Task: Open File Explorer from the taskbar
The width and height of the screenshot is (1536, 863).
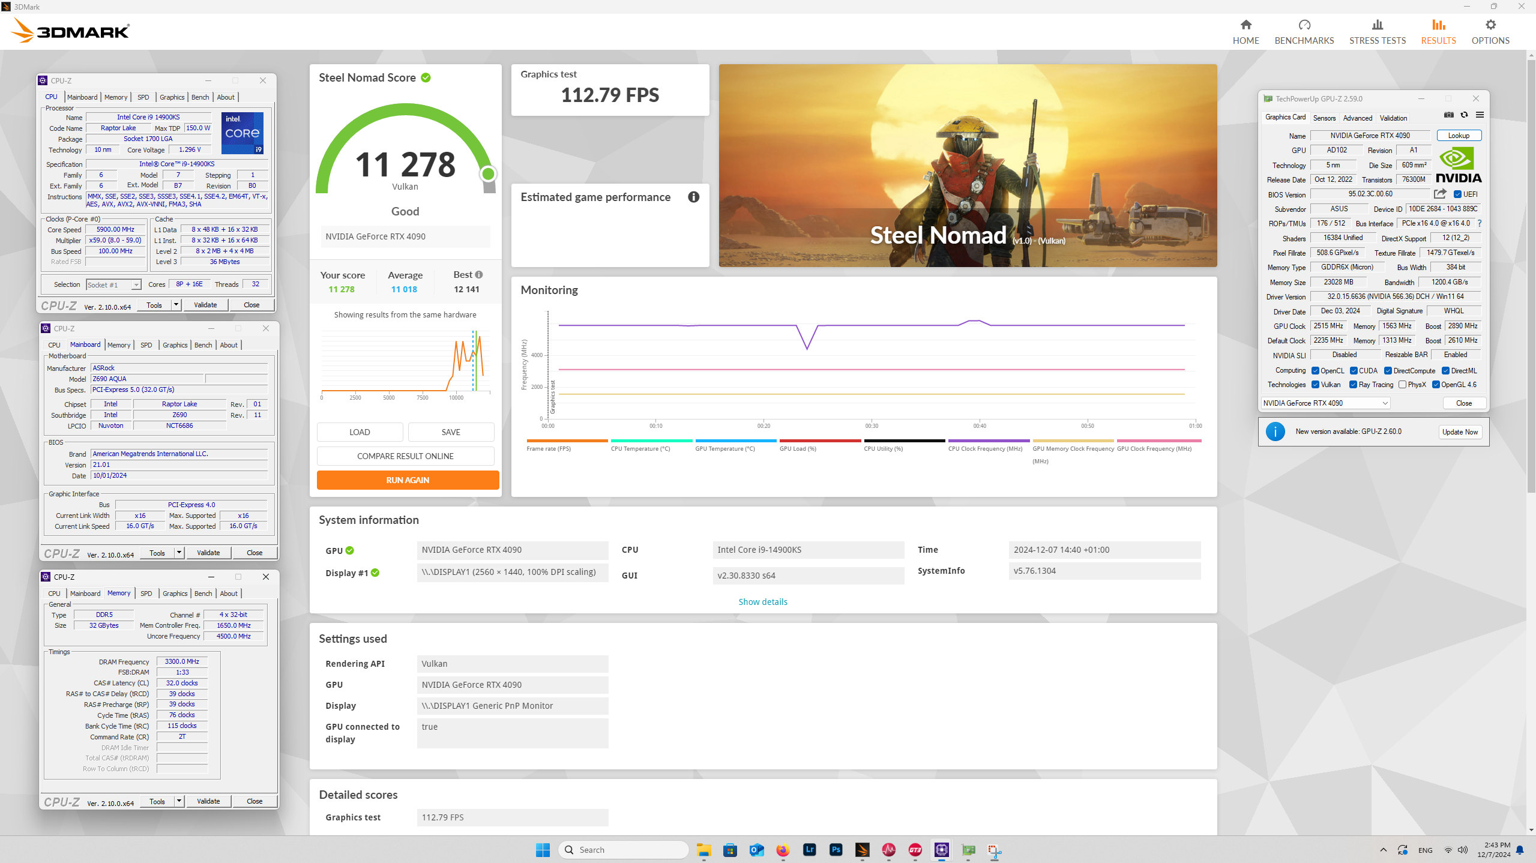Action: pos(703,850)
